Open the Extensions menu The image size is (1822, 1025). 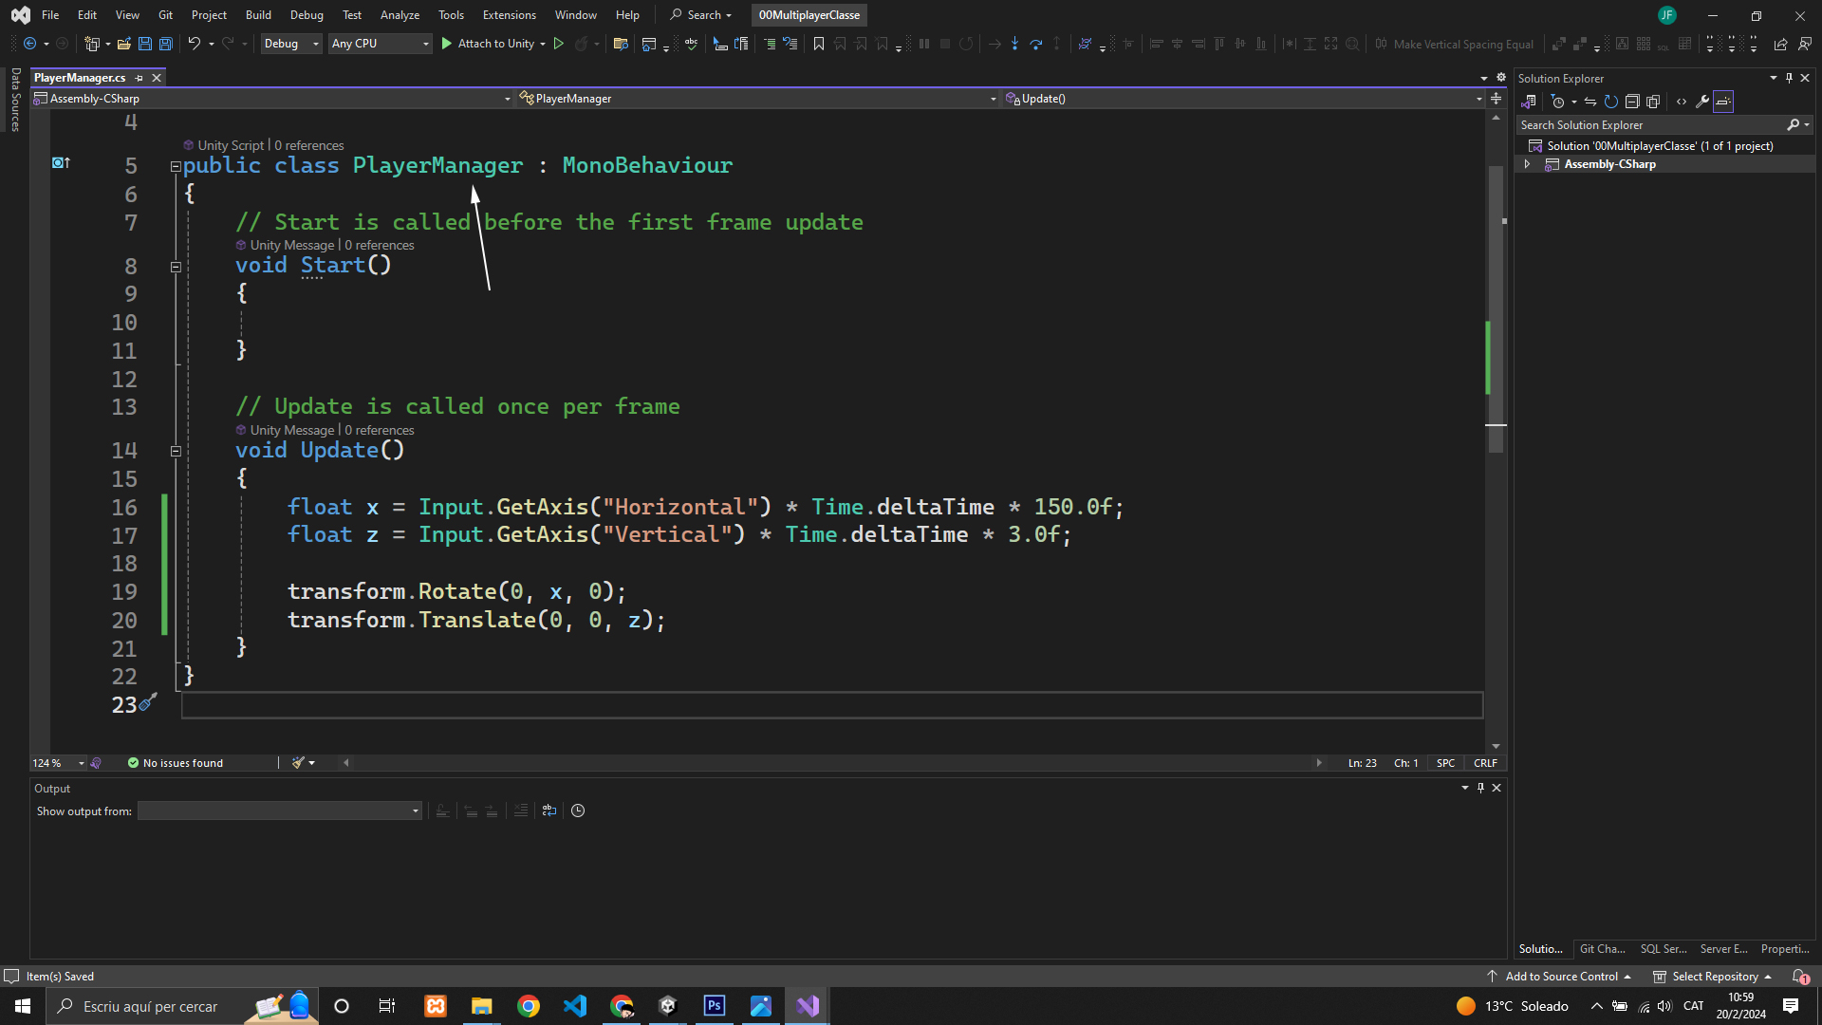point(509,15)
